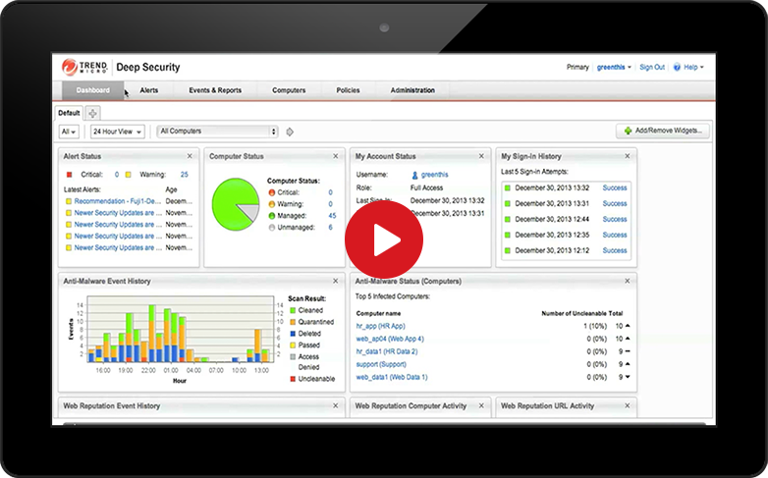Click the help question mark icon

678,67
